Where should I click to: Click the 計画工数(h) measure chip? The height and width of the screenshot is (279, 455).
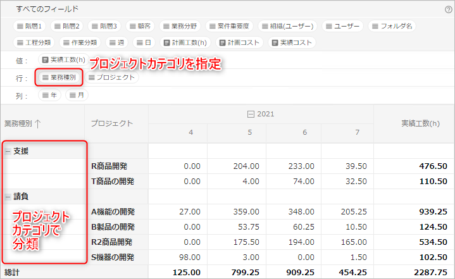point(185,42)
